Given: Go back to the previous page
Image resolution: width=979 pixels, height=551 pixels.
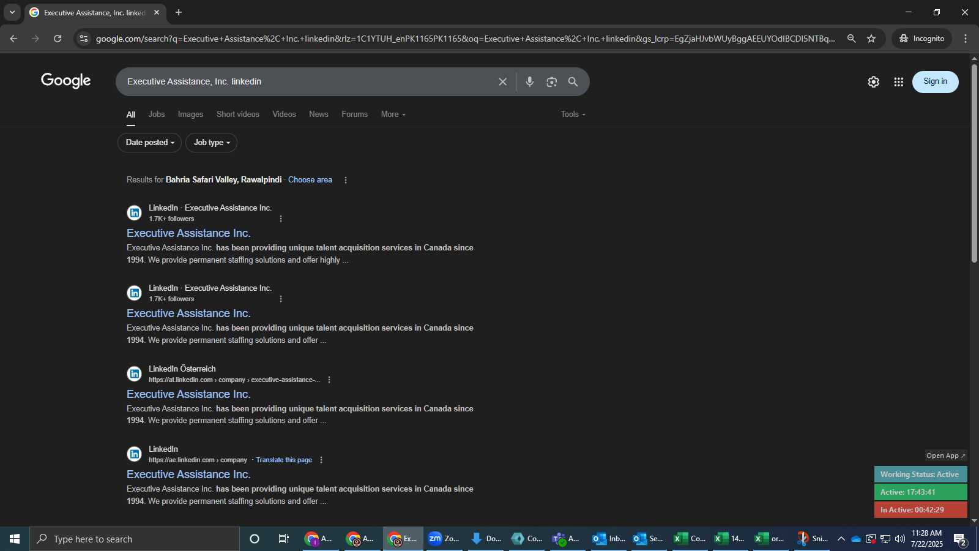Looking at the screenshot, I should coord(13,39).
